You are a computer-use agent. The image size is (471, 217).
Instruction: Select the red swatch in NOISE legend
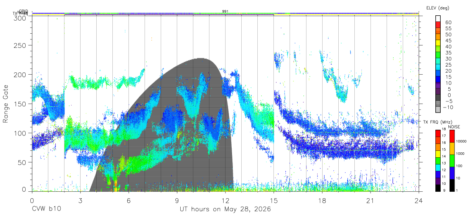click(452, 136)
